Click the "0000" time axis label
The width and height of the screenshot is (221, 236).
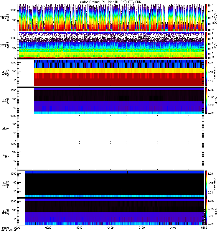coord(17,227)
